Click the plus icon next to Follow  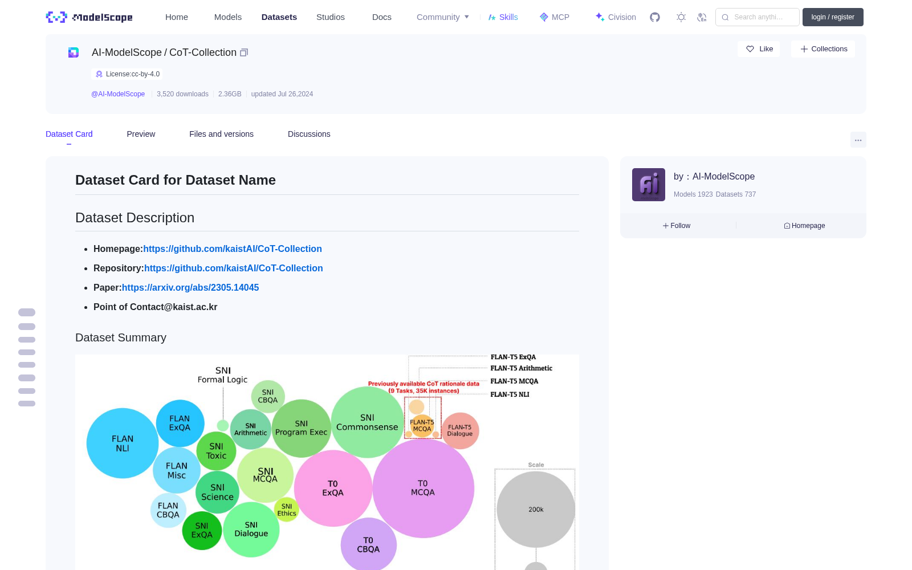666,226
